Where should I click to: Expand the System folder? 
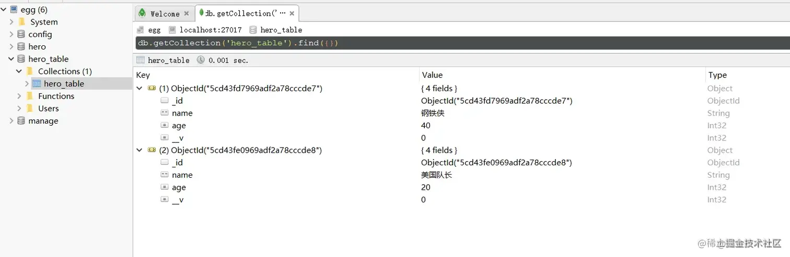[x=11, y=22]
